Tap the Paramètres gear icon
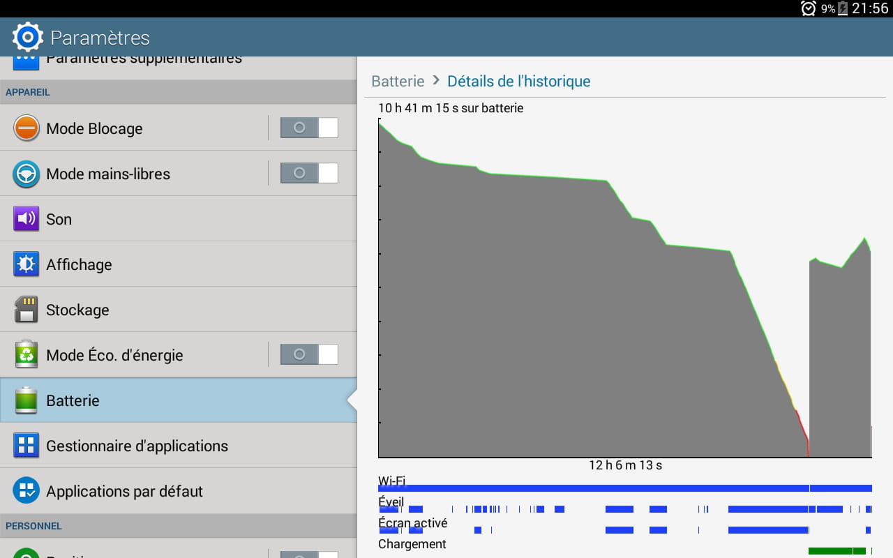Screen dimensions: 893x558 coord(27,37)
